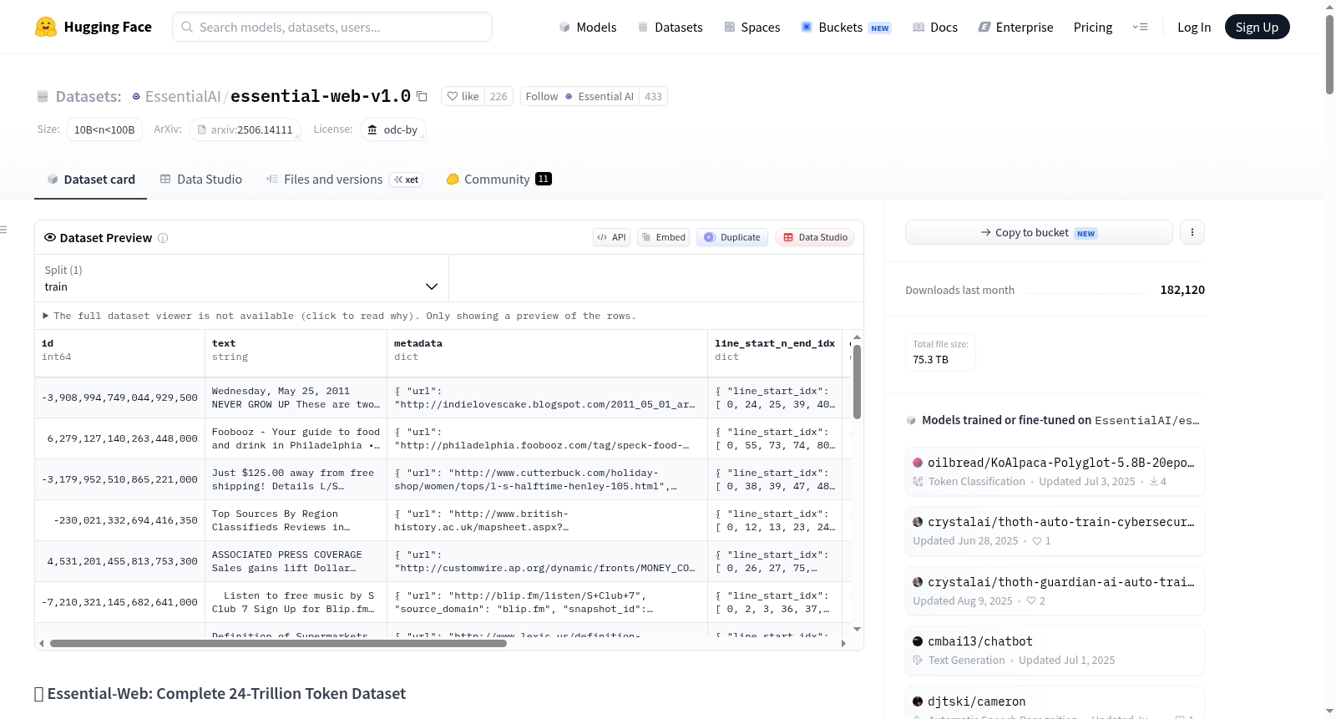Open the Split train dropdown

241,278
